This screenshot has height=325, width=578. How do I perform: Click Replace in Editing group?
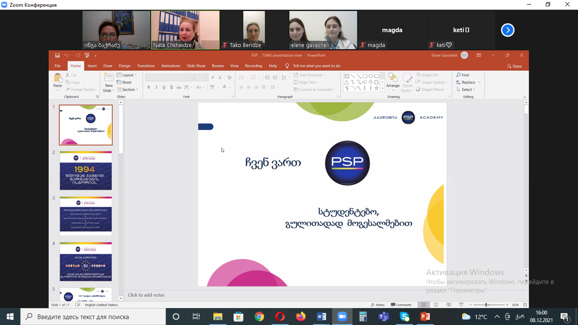click(466, 82)
